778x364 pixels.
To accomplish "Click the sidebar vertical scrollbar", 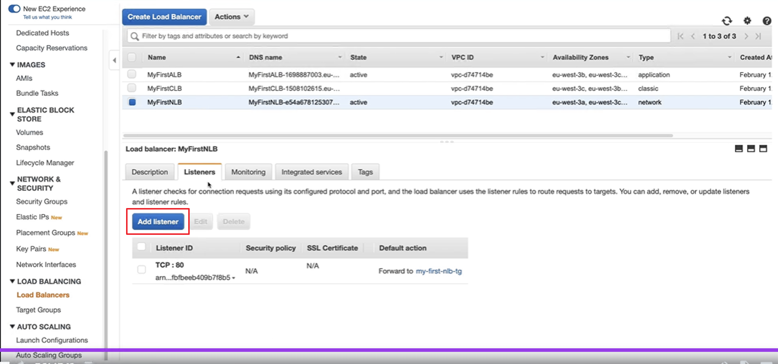I will 105,255.
